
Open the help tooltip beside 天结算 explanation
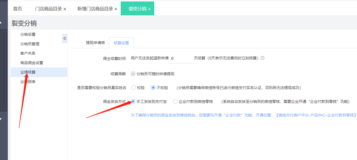262,58
